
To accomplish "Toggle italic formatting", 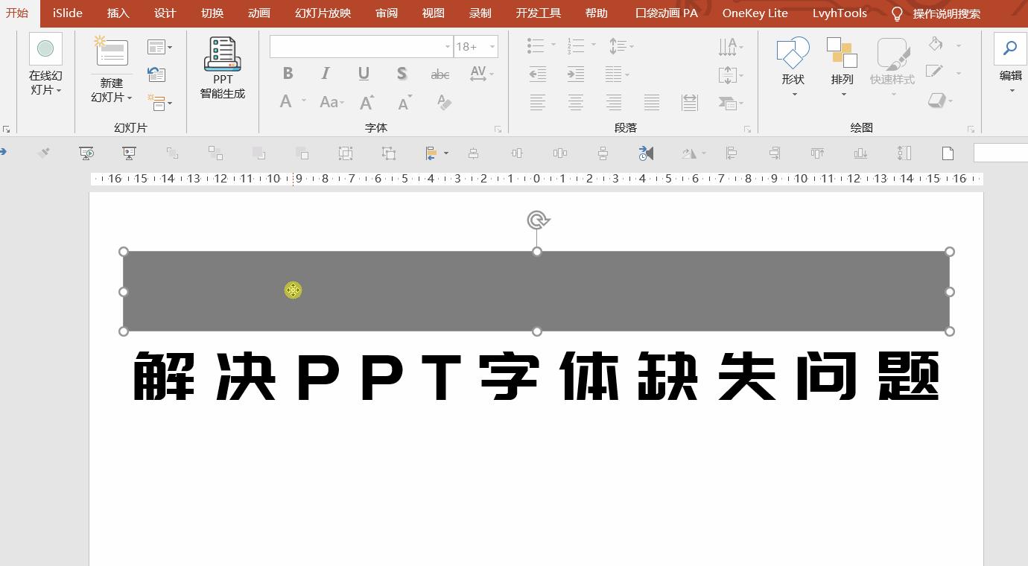I will [x=325, y=73].
